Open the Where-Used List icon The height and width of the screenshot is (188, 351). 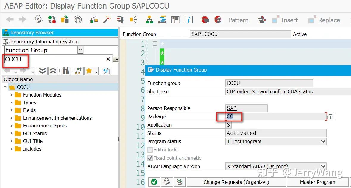133,20
